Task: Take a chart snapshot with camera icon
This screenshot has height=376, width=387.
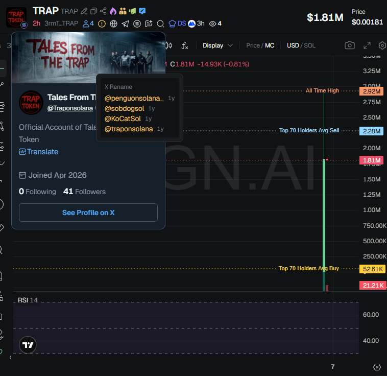Action: tap(350, 45)
